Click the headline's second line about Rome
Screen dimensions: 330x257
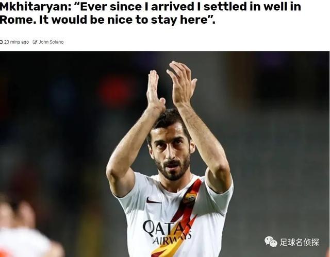(x=107, y=20)
